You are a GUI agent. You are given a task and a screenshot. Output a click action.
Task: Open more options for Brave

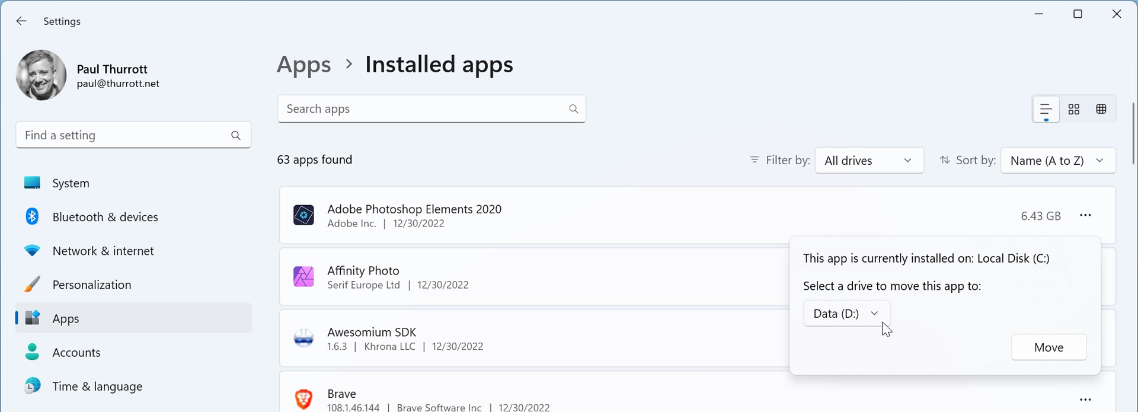pos(1085,400)
